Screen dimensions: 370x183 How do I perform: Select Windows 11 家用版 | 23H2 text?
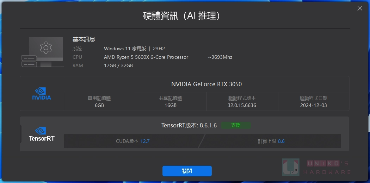pyautogui.click(x=134, y=49)
